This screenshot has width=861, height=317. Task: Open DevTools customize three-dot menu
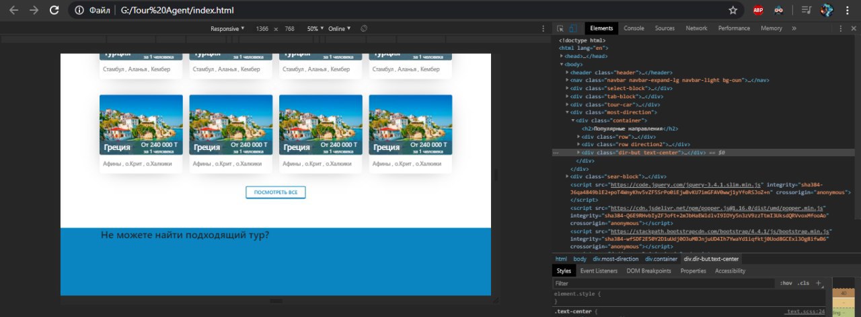point(841,28)
